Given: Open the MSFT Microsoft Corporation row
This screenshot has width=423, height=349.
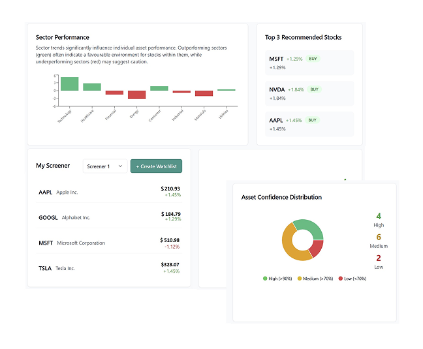Looking at the screenshot, I should point(109,243).
